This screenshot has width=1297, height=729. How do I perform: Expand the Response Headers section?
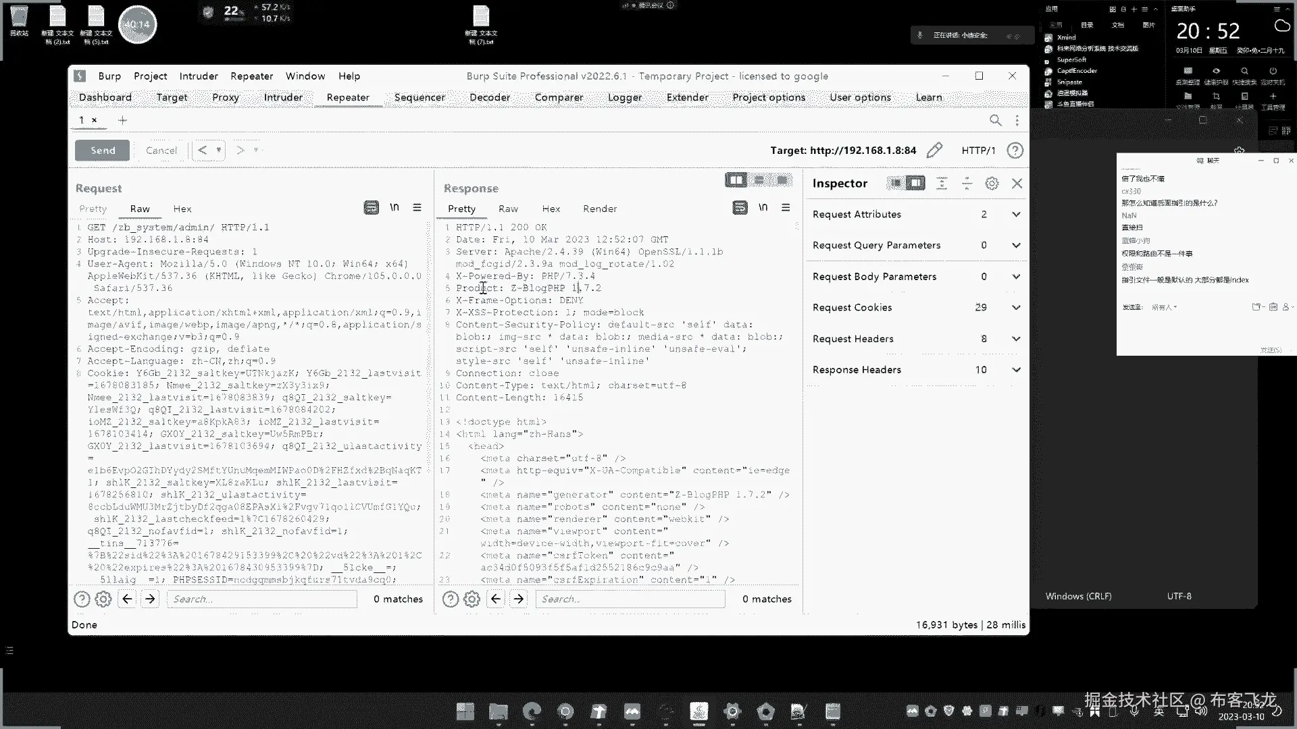(1015, 370)
